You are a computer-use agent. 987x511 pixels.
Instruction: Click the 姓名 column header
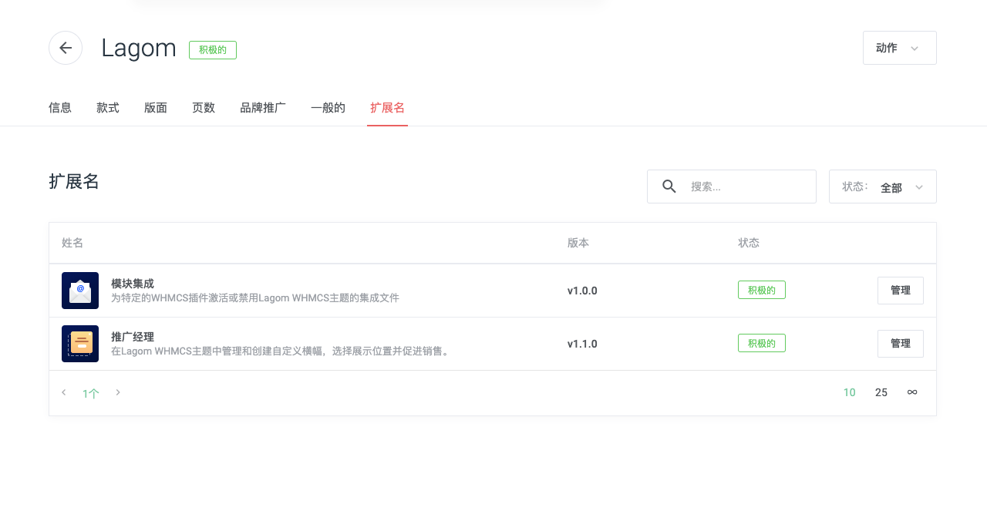[x=72, y=243]
